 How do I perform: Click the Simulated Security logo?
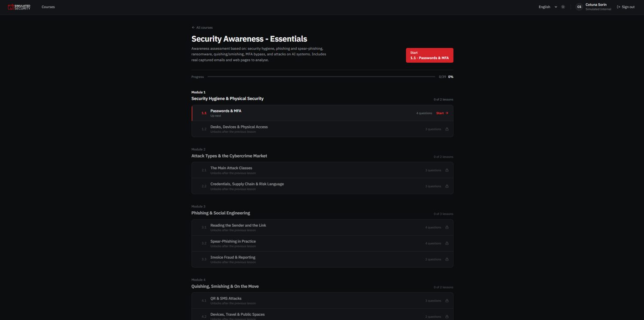pos(19,7)
